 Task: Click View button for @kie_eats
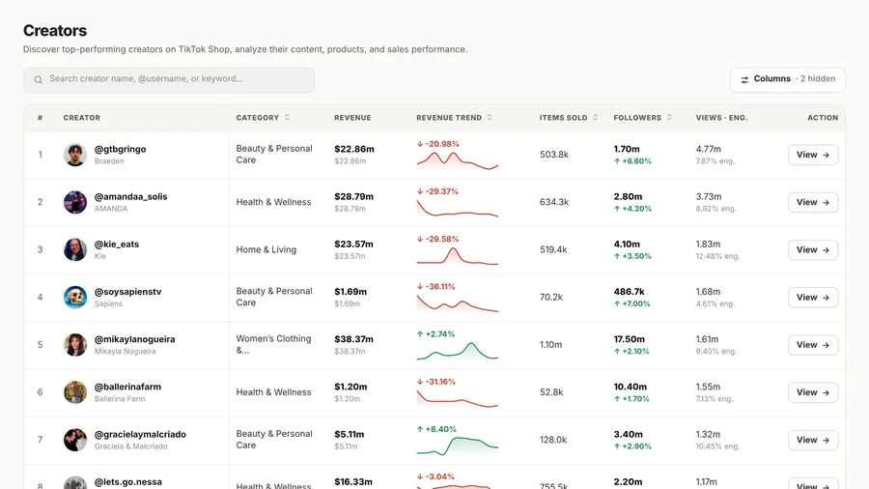coord(813,250)
